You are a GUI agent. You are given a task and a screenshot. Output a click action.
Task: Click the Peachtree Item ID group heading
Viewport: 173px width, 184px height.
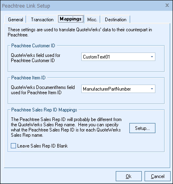(28, 78)
